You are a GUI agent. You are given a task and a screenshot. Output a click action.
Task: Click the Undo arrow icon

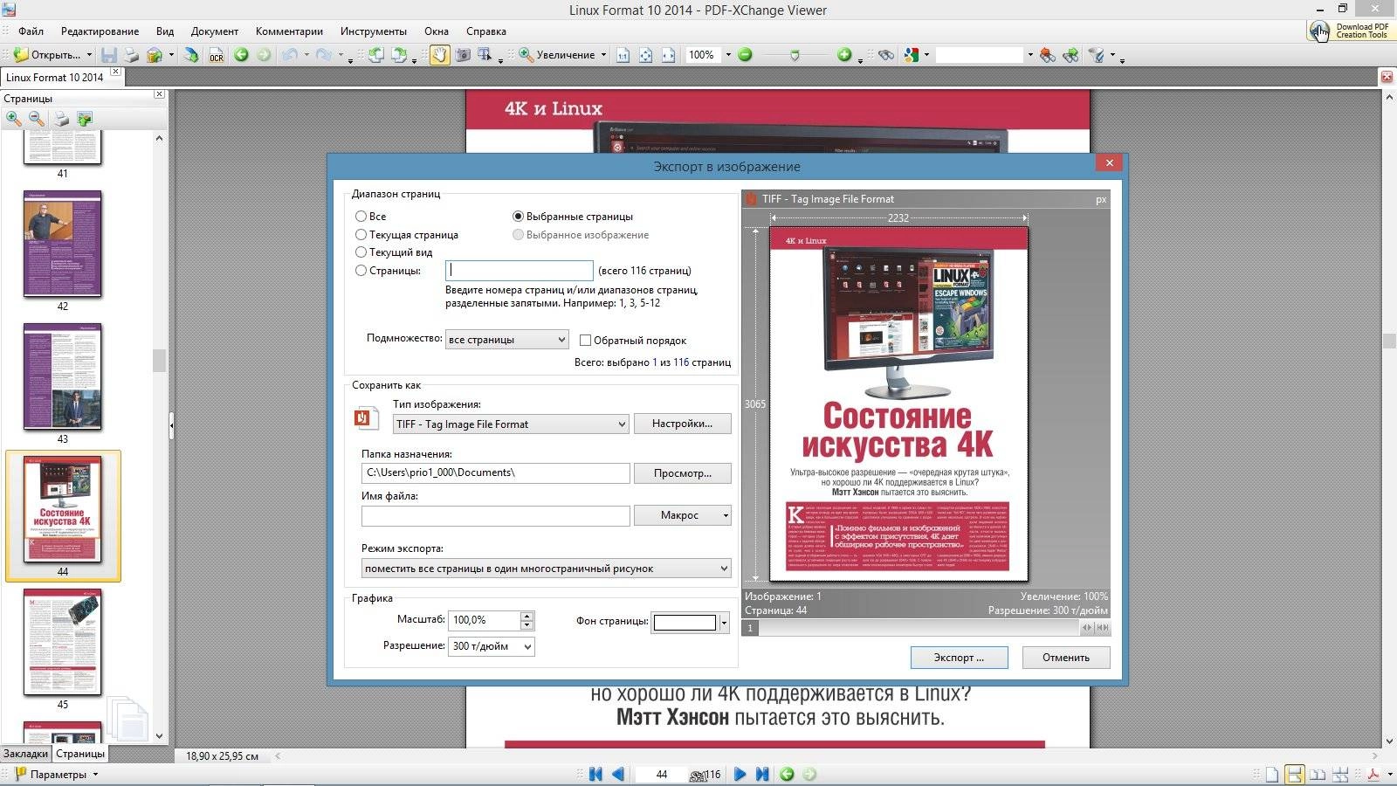pyautogui.click(x=289, y=55)
